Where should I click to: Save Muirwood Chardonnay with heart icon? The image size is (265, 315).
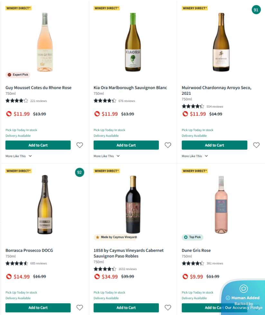coord(256,145)
